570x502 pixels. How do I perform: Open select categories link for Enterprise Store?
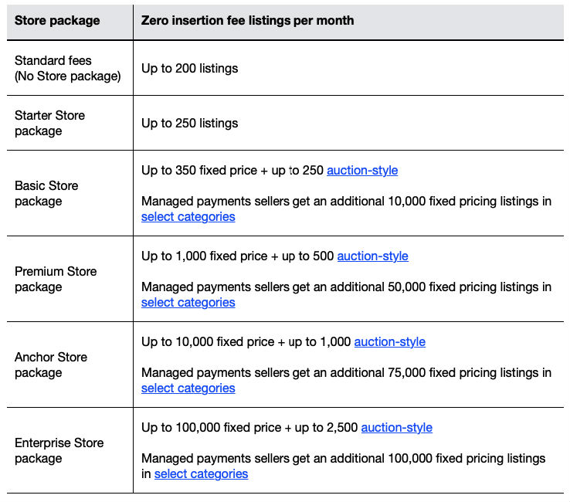click(x=201, y=474)
